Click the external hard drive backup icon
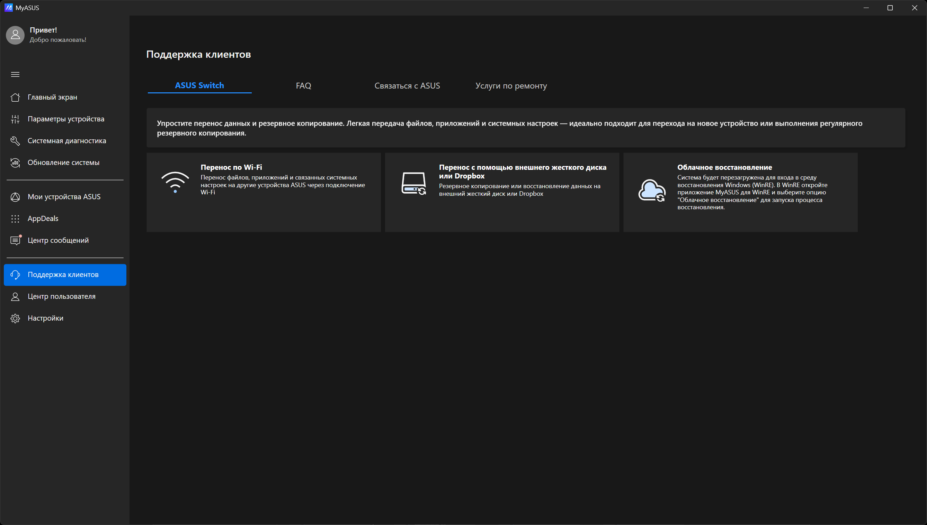This screenshot has width=927, height=525. tap(414, 184)
